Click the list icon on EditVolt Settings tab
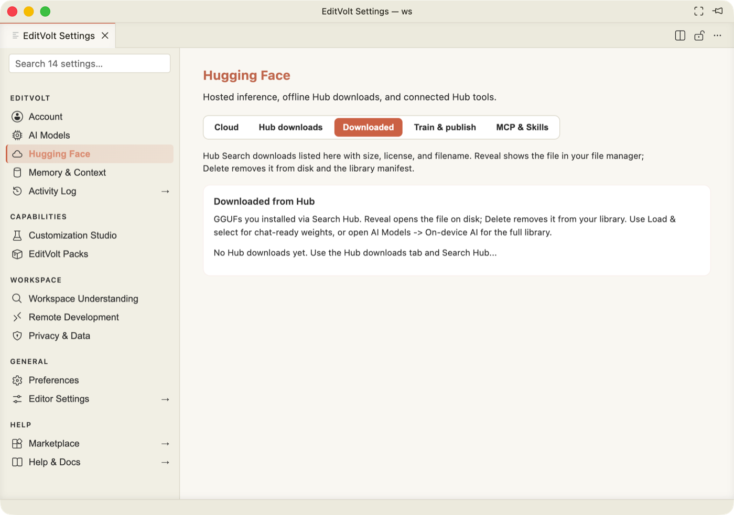The width and height of the screenshot is (734, 515). [x=16, y=36]
